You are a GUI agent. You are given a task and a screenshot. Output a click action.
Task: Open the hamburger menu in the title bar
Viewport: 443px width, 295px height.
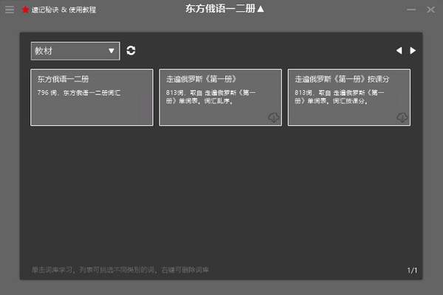point(10,10)
